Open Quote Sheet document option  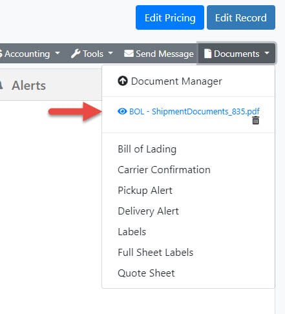[x=146, y=273]
